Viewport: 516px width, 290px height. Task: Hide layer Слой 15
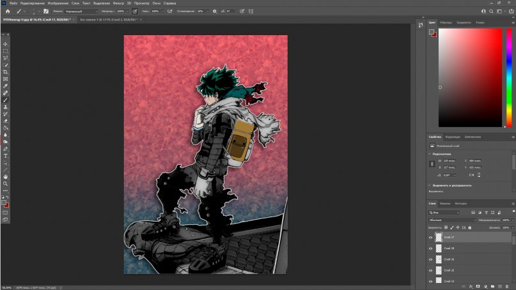click(430, 271)
